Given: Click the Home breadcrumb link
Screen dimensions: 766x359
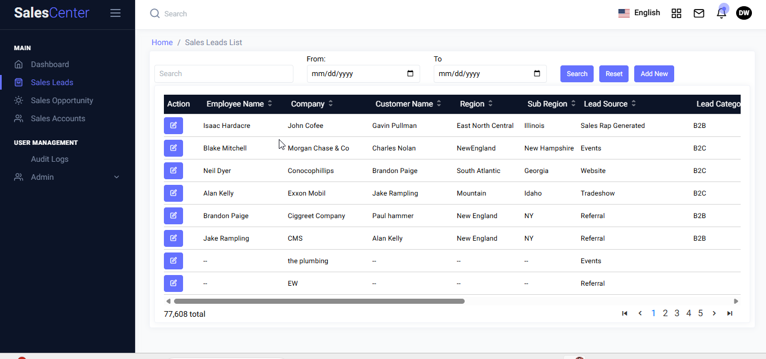Looking at the screenshot, I should [x=162, y=42].
